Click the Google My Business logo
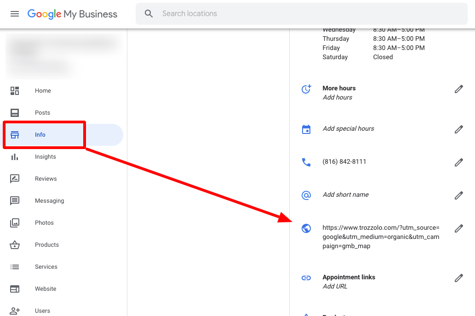The height and width of the screenshot is (316, 475). (x=72, y=14)
